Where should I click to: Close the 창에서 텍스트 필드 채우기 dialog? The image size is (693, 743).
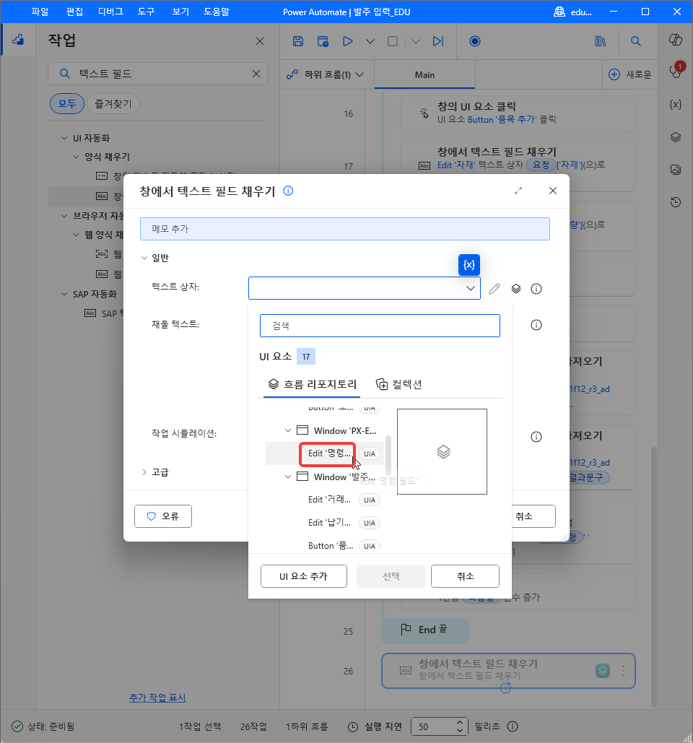coord(553,191)
